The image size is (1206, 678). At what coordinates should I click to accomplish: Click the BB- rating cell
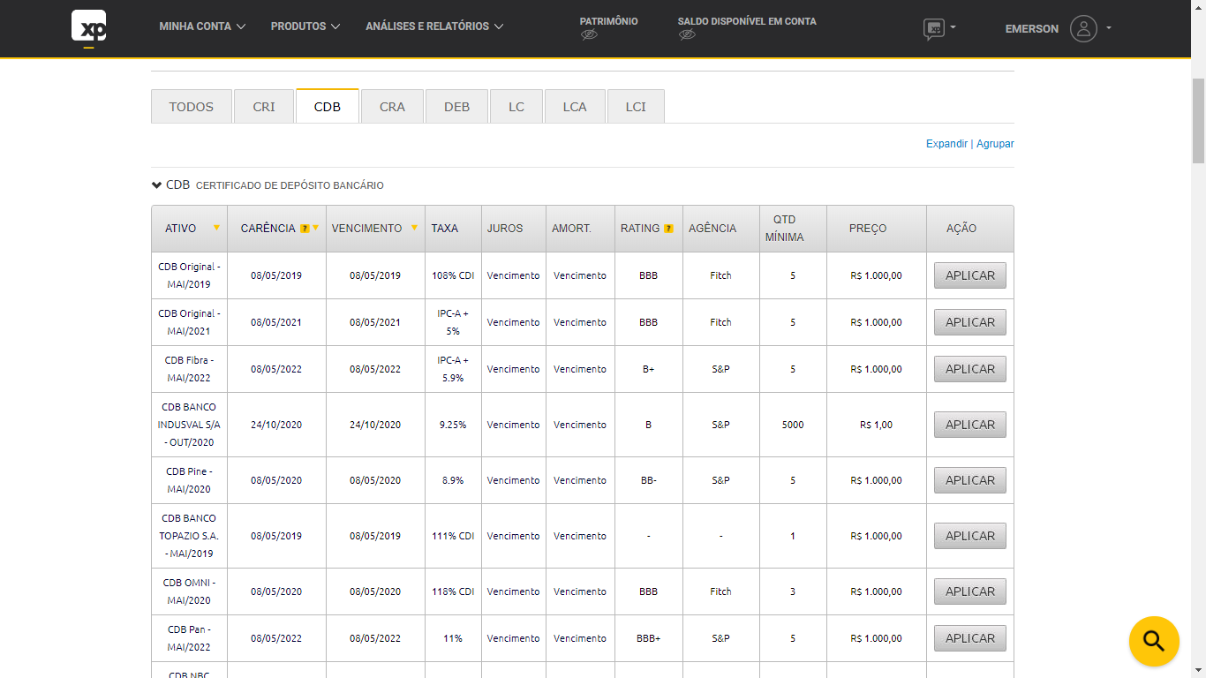[649, 480]
